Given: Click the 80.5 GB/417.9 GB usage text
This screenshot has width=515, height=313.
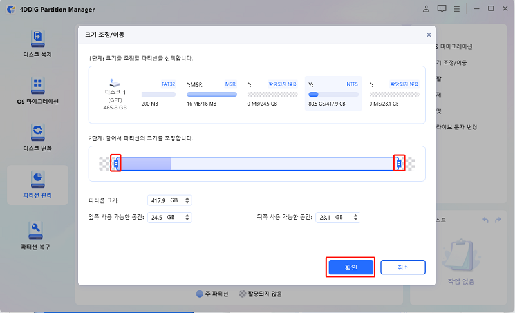Looking at the screenshot, I should point(327,104).
